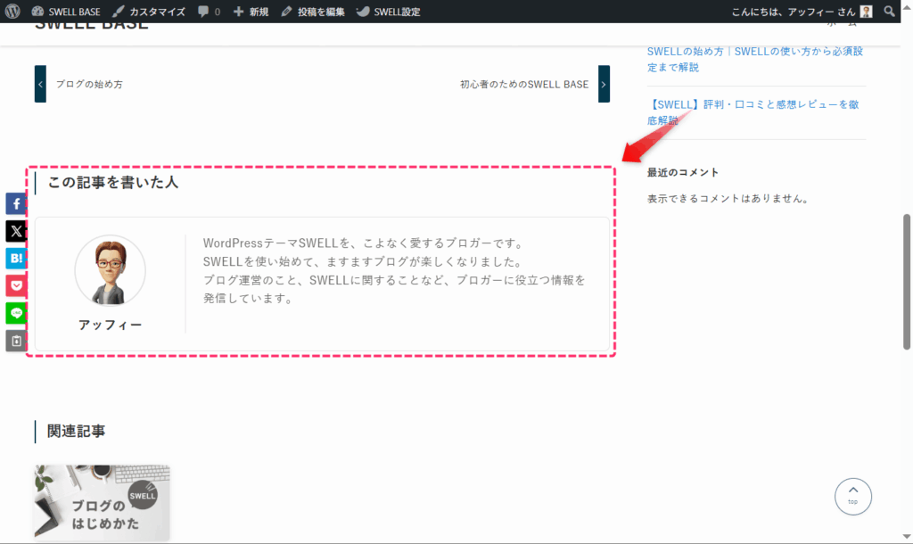Open SWELL BASE site dashboard menu
The width and height of the screenshot is (913, 544).
coord(66,12)
